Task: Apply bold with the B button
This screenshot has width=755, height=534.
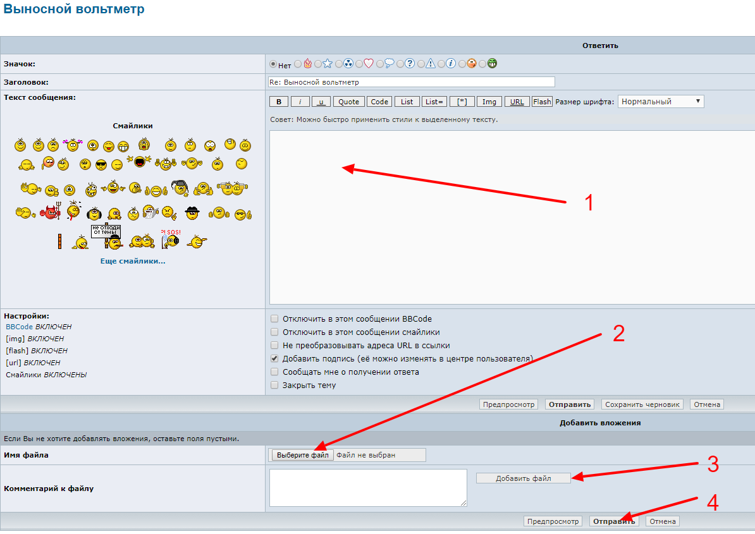Action: (x=278, y=102)
